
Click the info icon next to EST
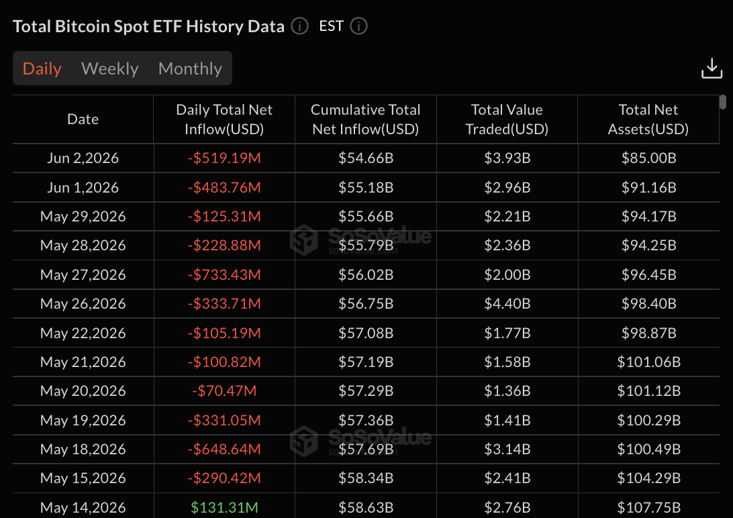click(x=358, y=26)
